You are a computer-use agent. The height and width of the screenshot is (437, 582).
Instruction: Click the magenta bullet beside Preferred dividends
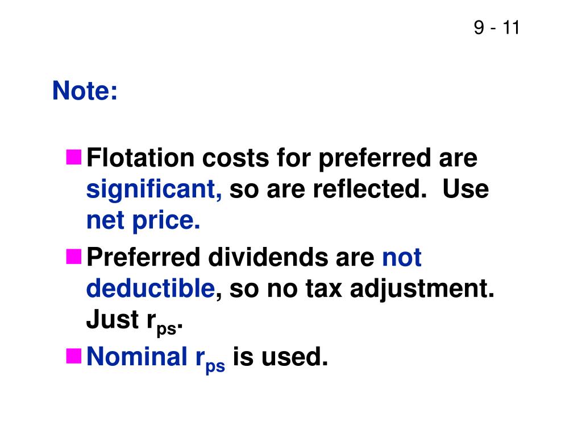(x=74, y=257)
